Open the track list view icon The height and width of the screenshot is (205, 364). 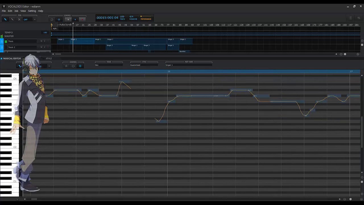(350, 18)
